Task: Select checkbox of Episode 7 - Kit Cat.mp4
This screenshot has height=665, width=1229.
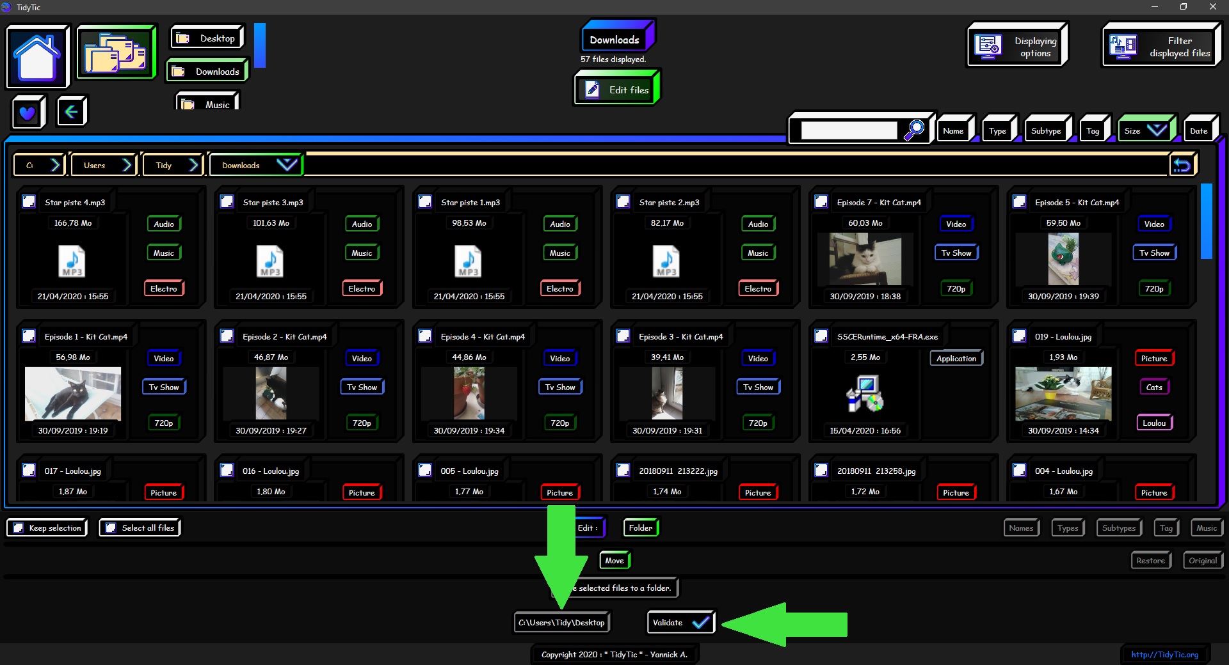Action: [x=821, y=202]
